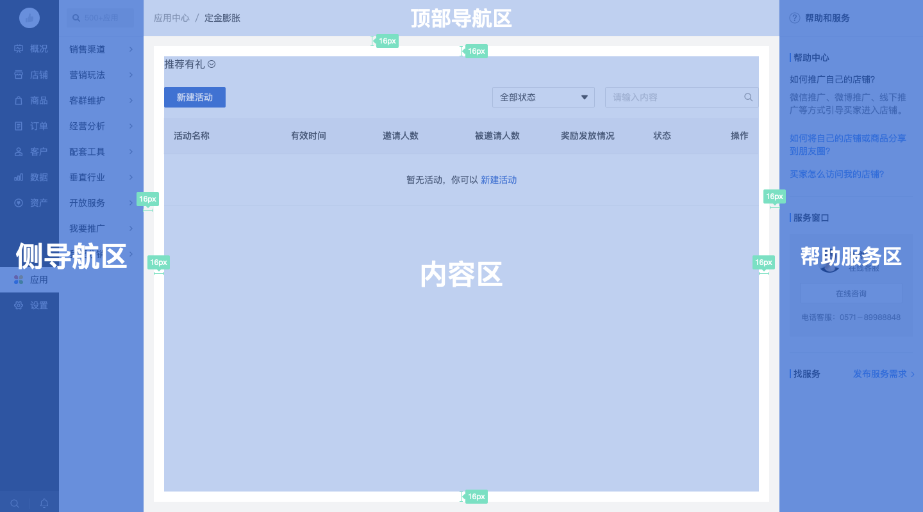Select the 概况 overview icon
The width and height of the screenshot is (923, 512).
pos(20,49)
